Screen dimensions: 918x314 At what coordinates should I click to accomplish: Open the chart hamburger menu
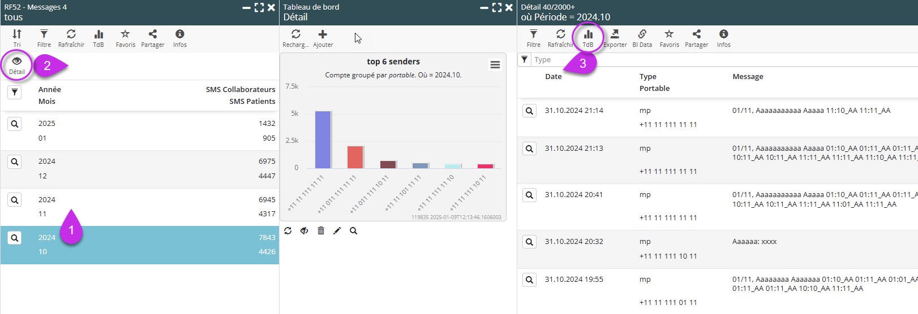click(x=495, y=65)
